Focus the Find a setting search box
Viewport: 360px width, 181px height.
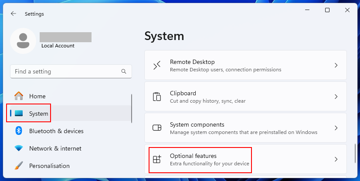coord(65,71)
